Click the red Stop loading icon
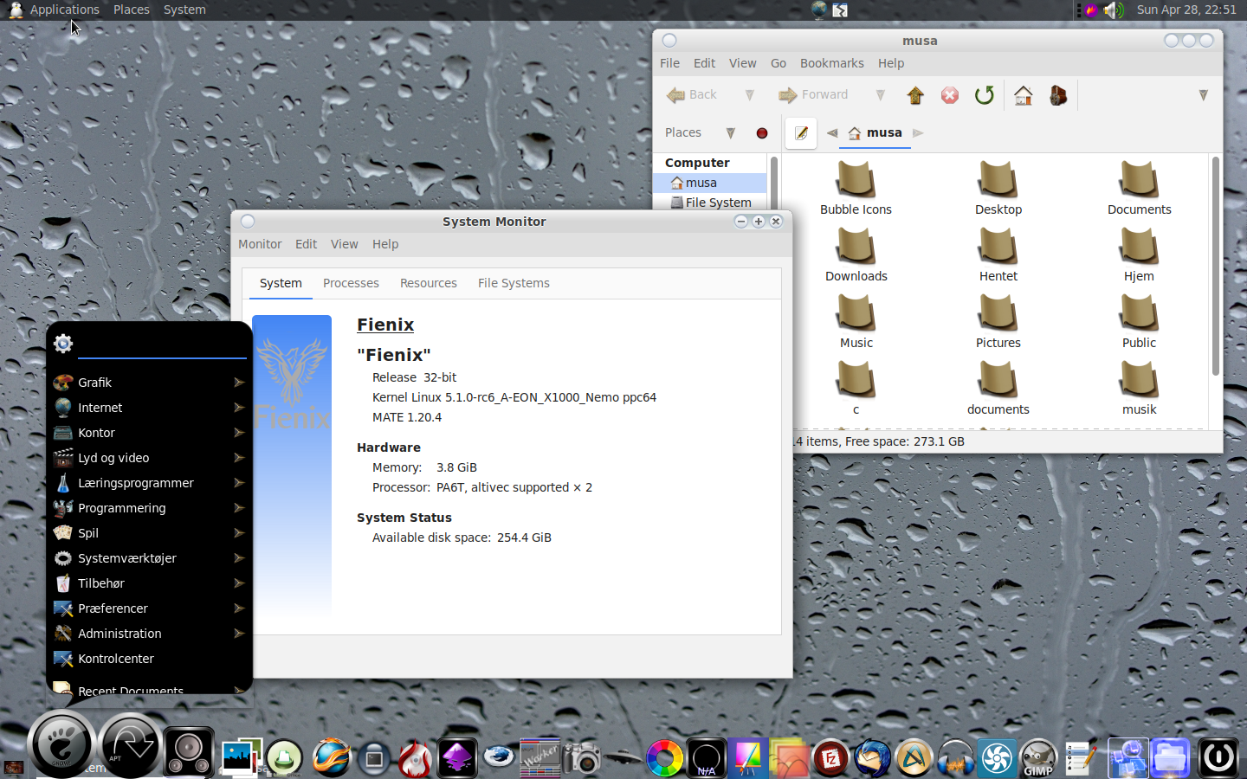Viewport: 1247px width, 779px height. [x=950, y=95]
